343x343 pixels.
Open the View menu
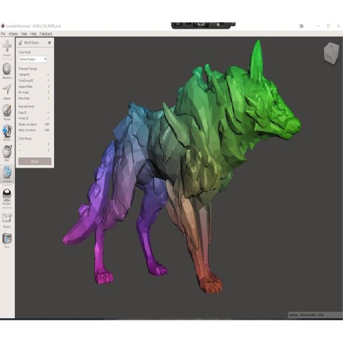24,33
